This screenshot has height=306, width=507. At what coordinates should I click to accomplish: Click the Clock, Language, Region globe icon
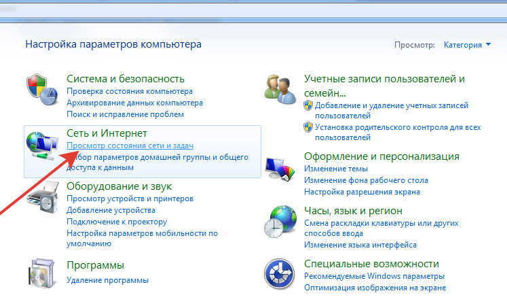(280, 222)
